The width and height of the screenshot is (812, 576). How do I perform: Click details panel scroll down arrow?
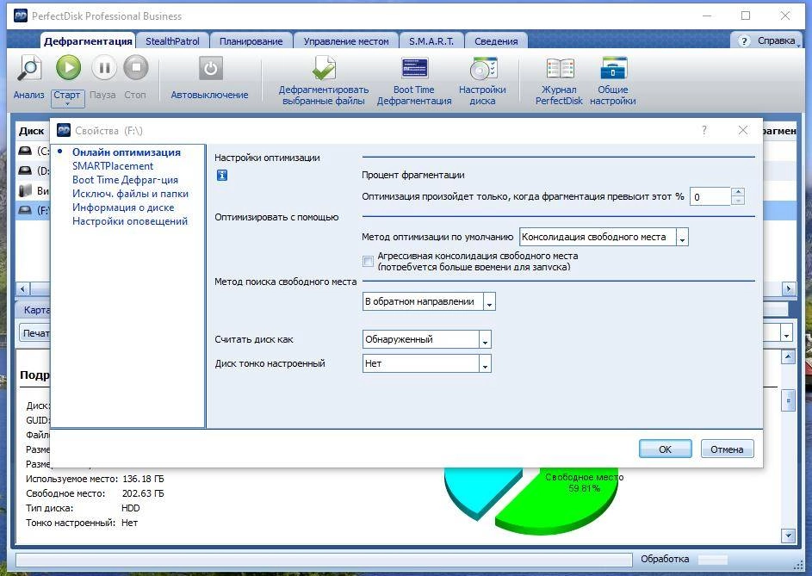click(x=788, y=536)
